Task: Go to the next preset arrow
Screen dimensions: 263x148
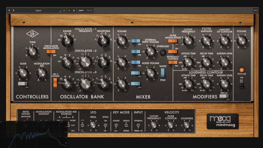Action: 14,10
